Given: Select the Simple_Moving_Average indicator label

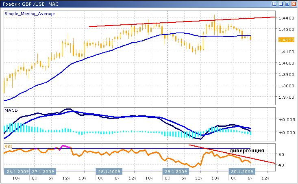Looking at the screenshot, I should pos(30,13).
